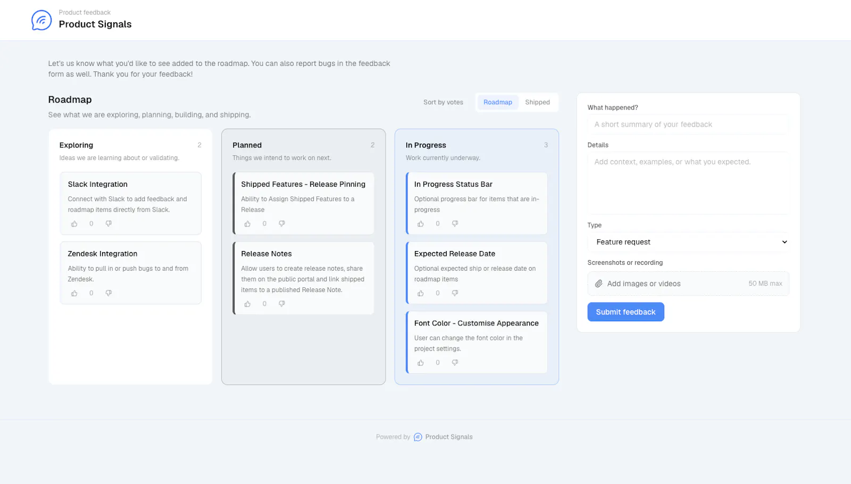
Task: Click the Slack Integration vote count
Action: (x=91, y=224)
